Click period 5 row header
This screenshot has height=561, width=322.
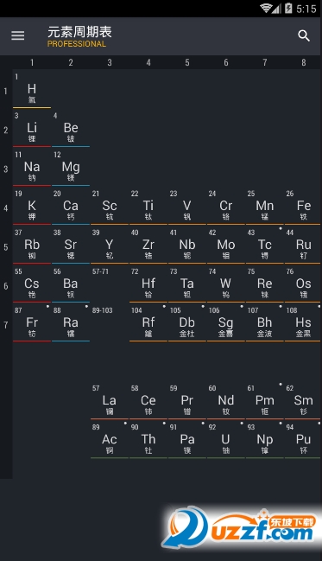point(6,247)
